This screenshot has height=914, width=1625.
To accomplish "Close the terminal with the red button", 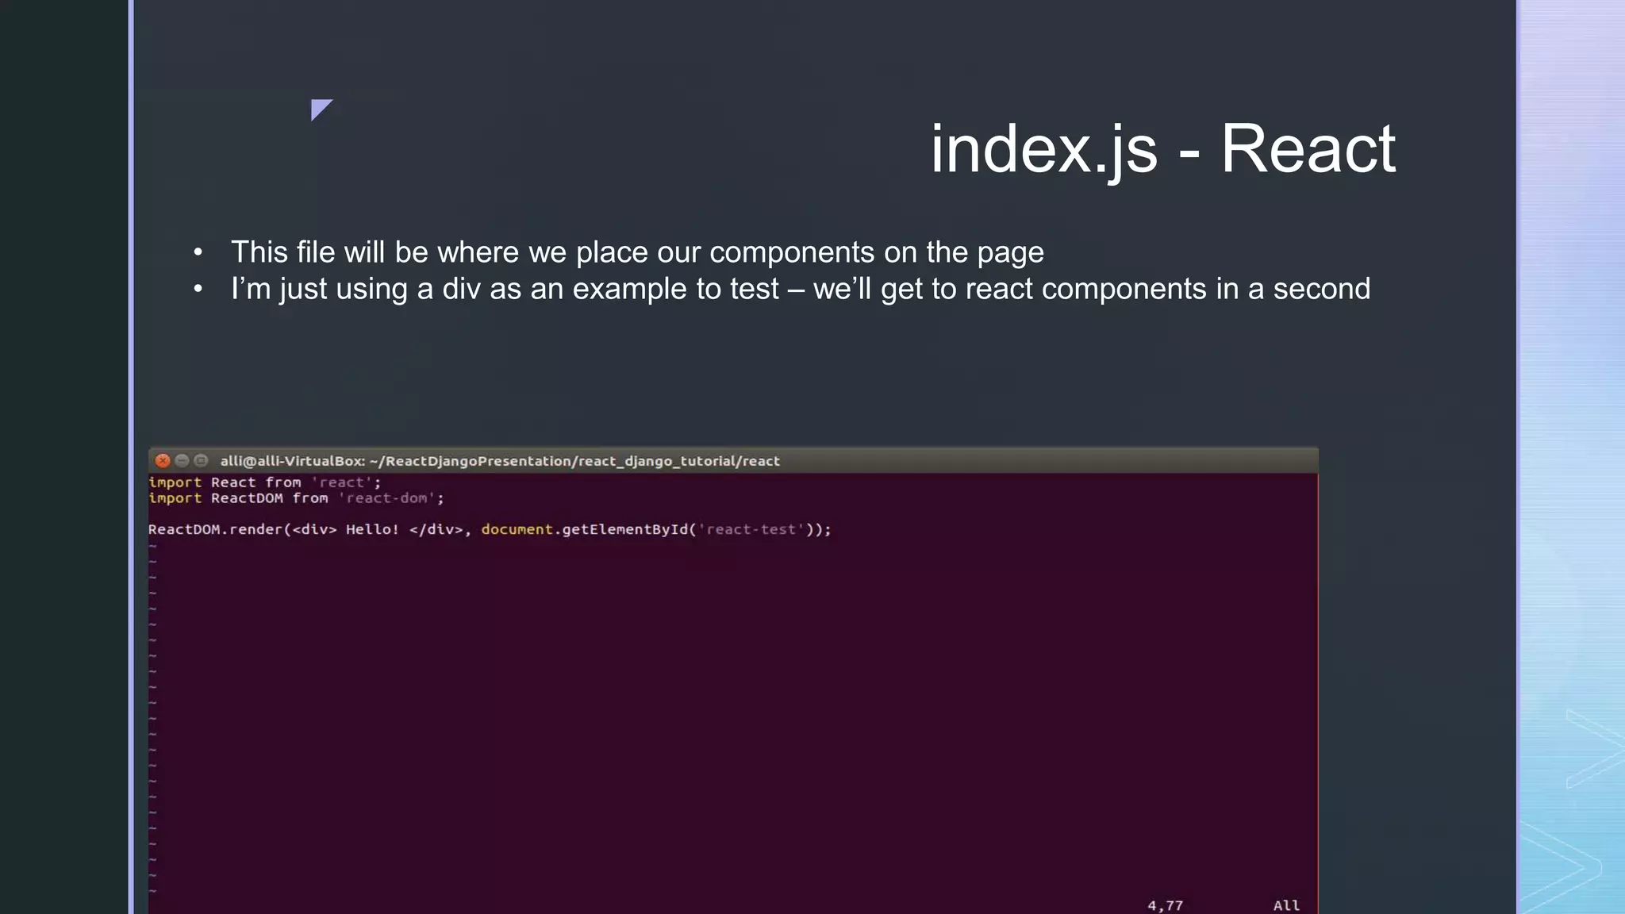I will pos(163,461).
